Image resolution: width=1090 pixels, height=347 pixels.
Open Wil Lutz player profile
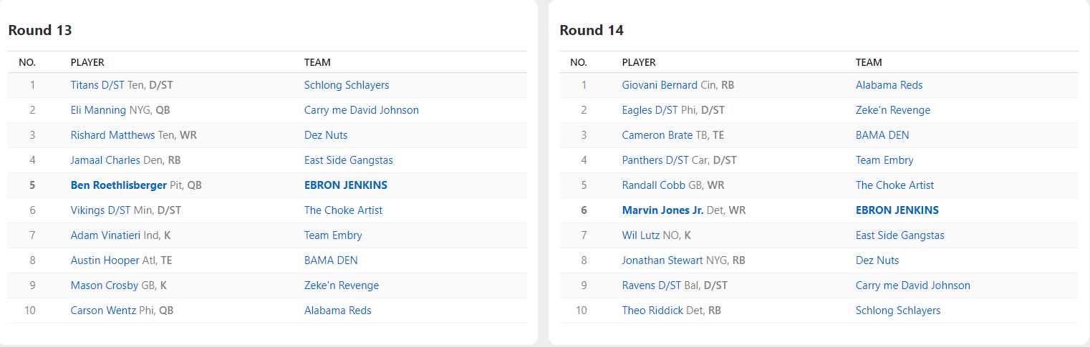coord(640,235)
